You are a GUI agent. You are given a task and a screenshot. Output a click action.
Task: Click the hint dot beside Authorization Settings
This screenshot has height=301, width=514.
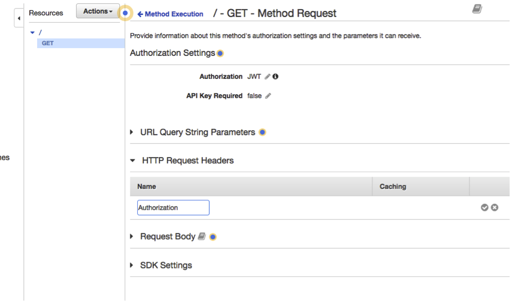tap(220, 53)
